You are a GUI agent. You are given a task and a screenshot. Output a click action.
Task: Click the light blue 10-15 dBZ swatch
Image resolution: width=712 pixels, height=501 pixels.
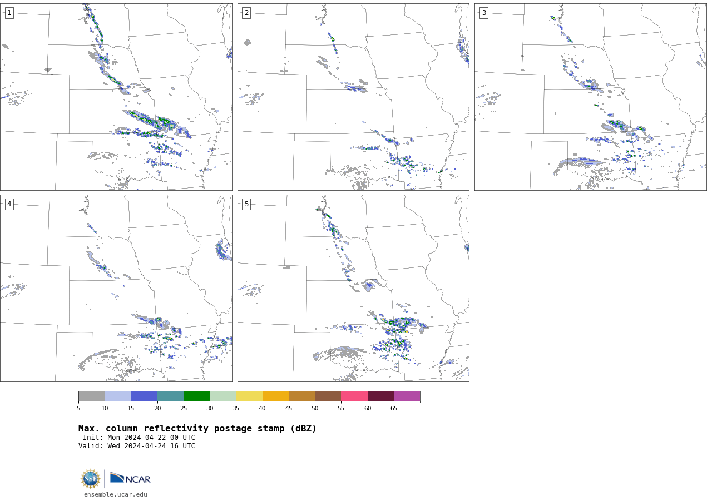(x=117, y=396)
